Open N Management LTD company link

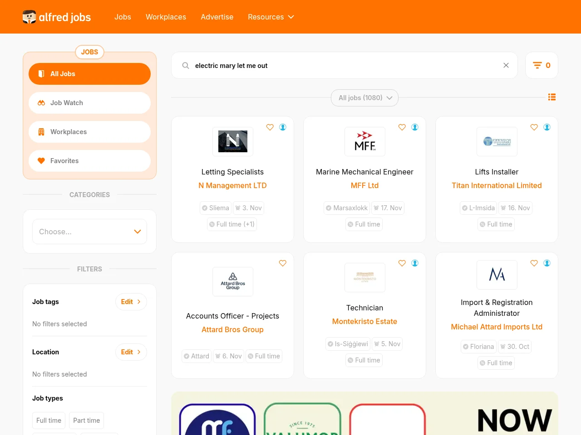point(232,185)
